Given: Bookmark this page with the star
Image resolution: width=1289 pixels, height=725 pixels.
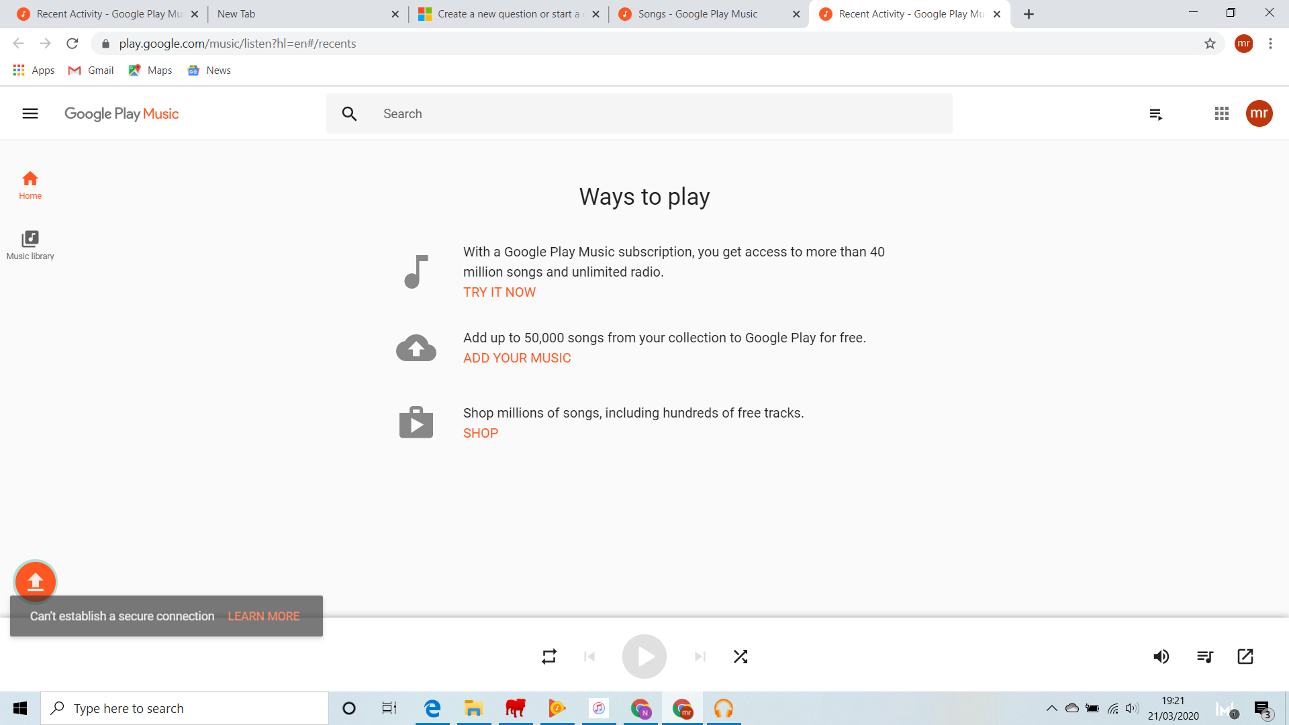Looking at the screenshot, I should tap(1210, 44).
